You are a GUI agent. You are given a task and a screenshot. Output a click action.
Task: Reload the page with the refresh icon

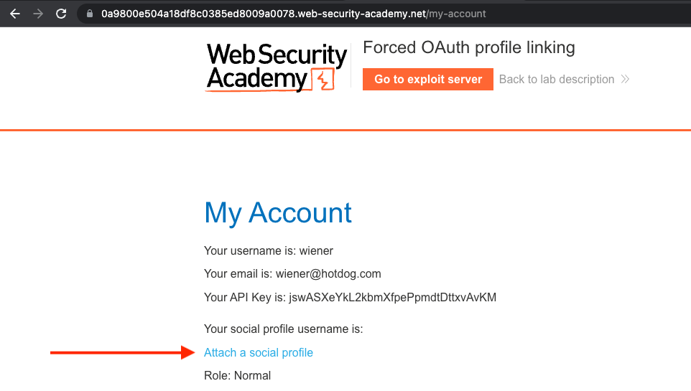tap(62, 14)
